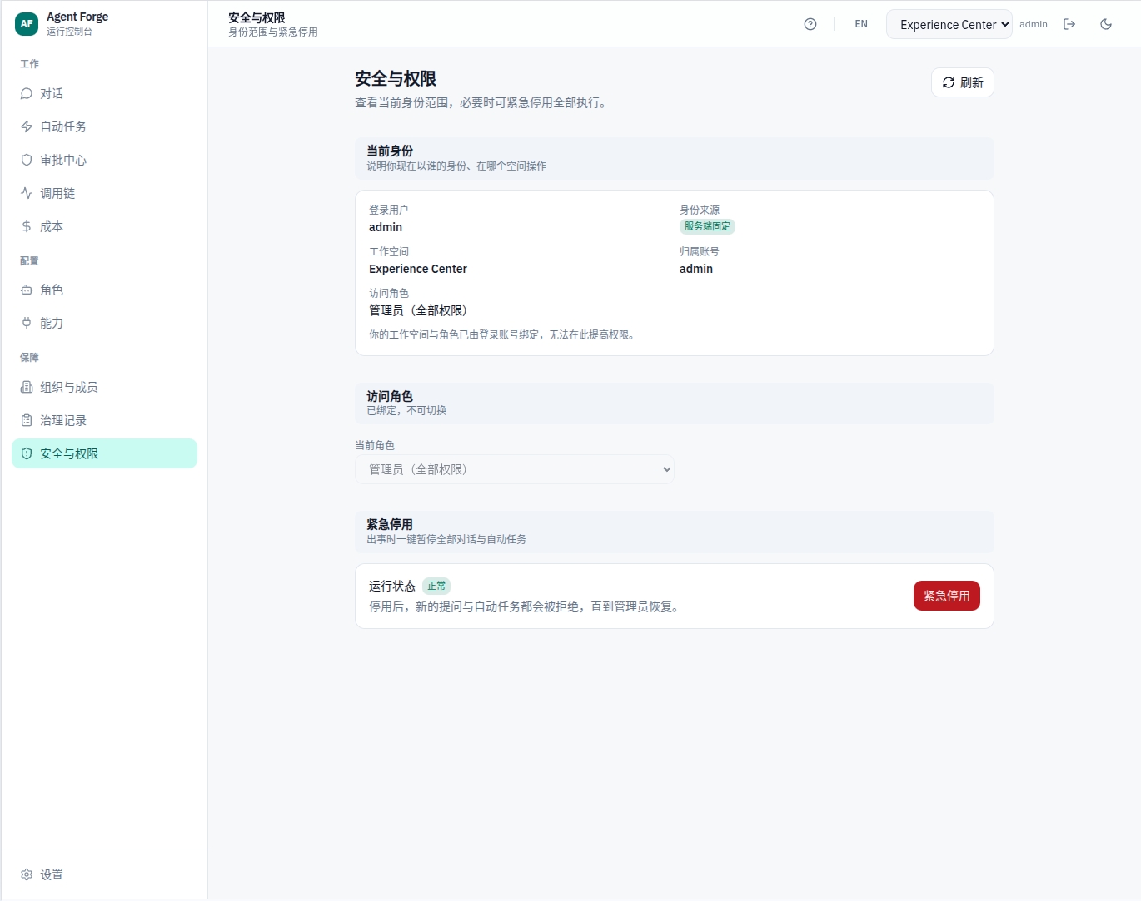
Task: Click the logout arrow icon
Action: 1069,24
